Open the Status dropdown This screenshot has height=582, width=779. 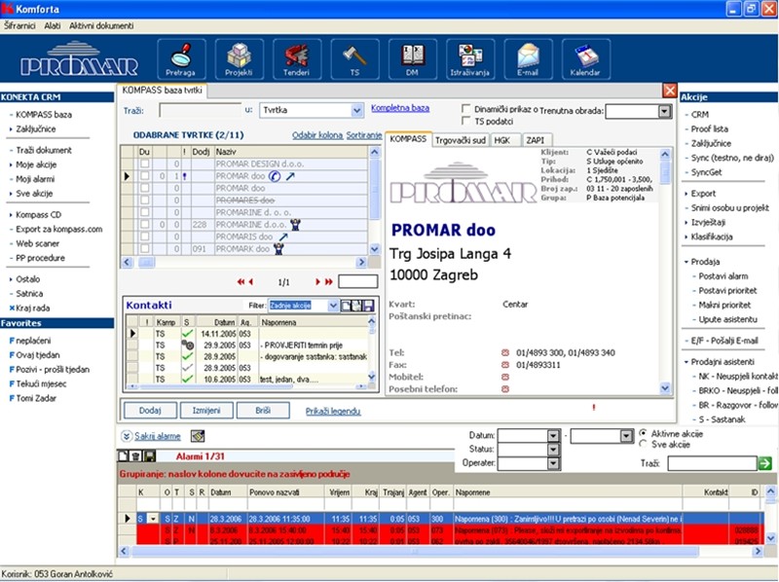553,450
